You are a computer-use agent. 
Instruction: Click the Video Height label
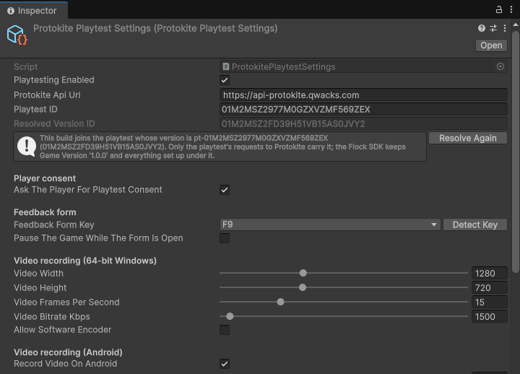point(40,288)
